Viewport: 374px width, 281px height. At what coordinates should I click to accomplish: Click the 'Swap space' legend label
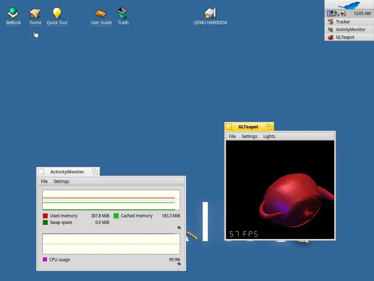click(x=61, y=222)
